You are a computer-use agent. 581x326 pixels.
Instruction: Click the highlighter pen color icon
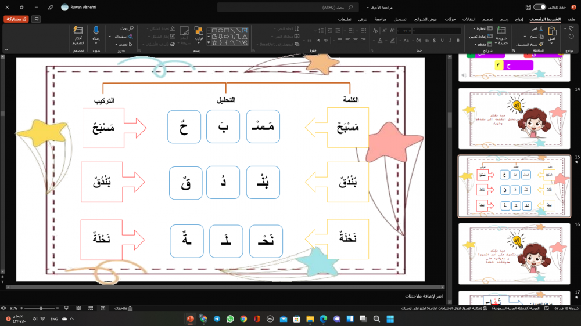(x=392, y=41)
